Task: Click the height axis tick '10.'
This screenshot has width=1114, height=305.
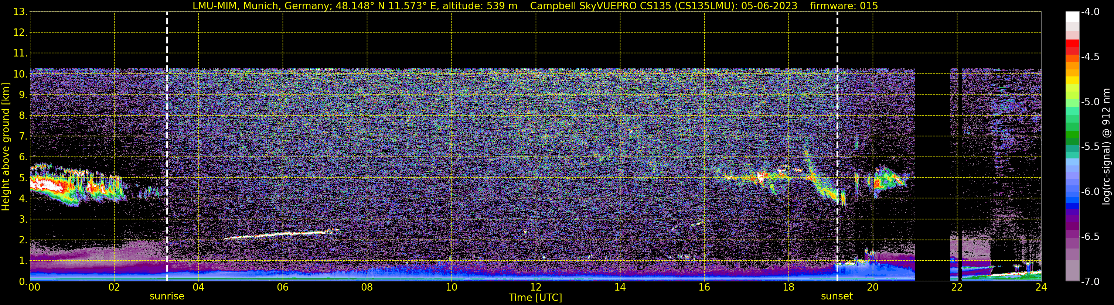Action: click(x=20, y=74)
